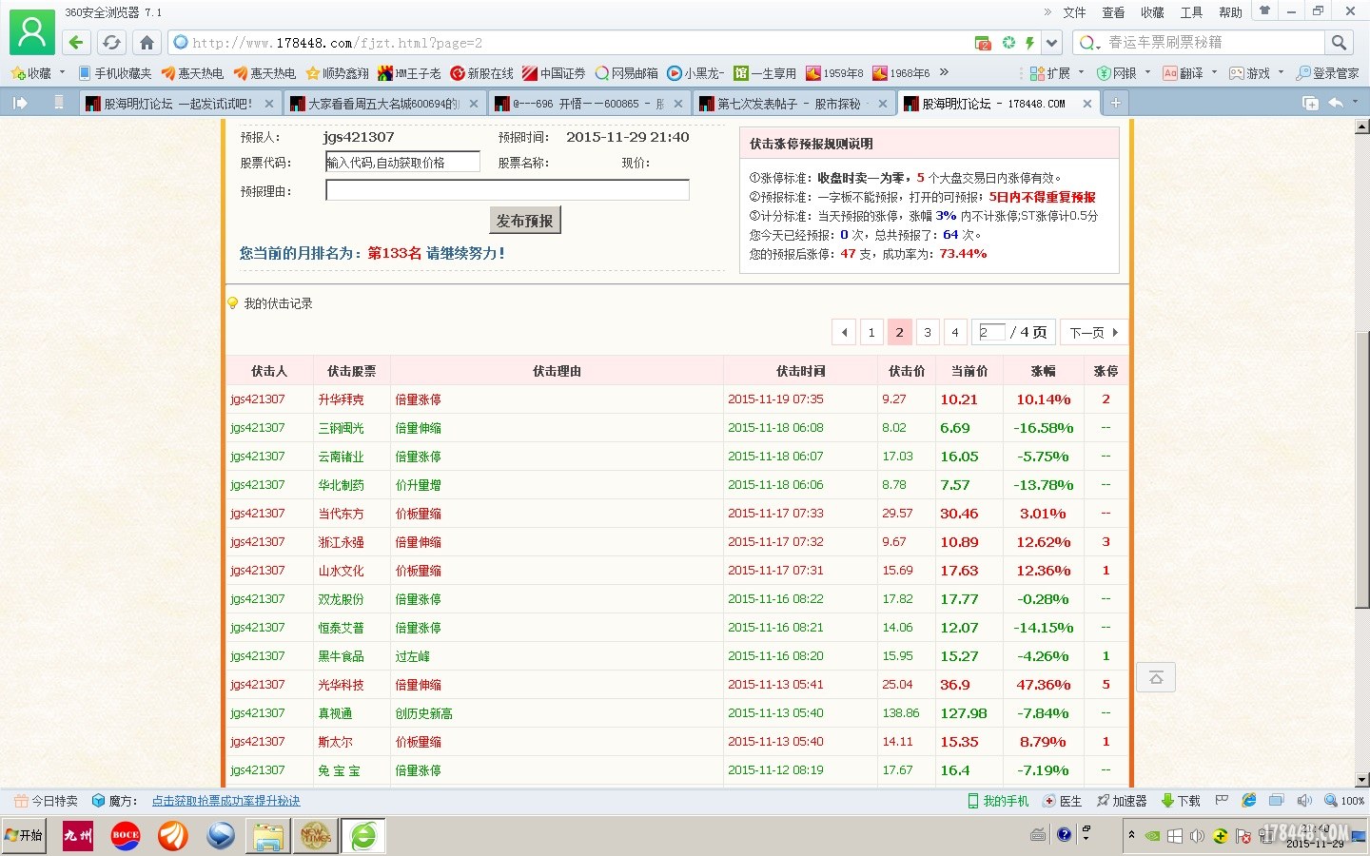
Task: Click the 360 browser taskbar button
Action: pos(363,836)
